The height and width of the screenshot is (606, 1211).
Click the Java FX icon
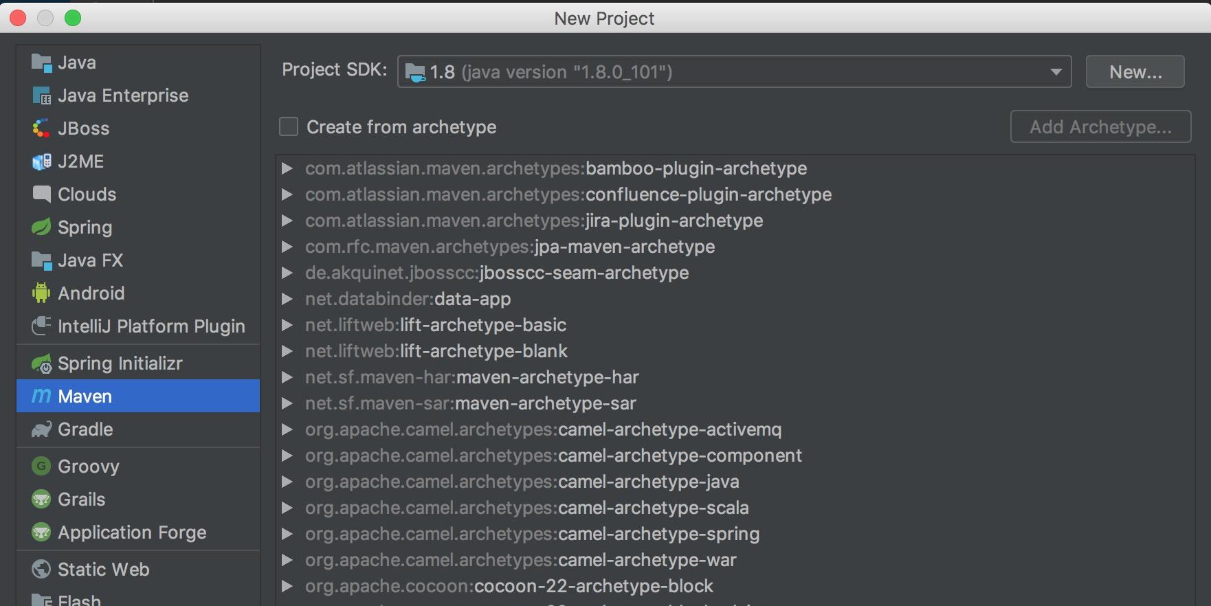click(41, 260)
